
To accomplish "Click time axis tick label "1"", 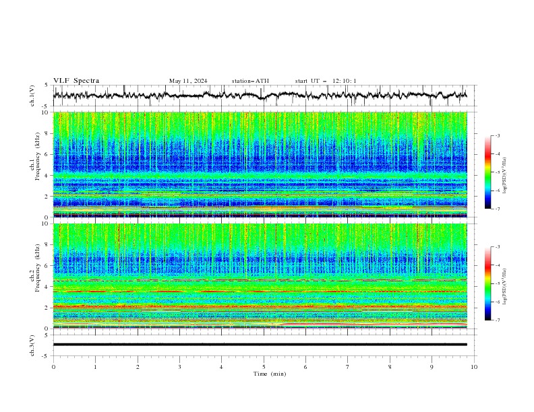I will [95, 367].
